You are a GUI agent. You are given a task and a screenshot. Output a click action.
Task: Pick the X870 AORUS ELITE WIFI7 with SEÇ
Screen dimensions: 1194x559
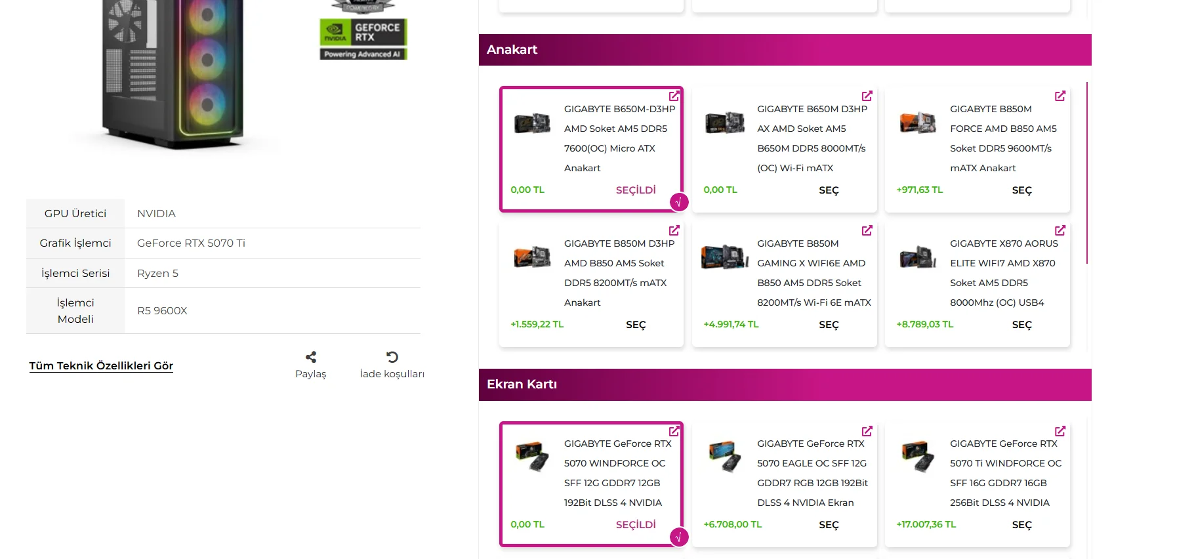pos(1021,325)
